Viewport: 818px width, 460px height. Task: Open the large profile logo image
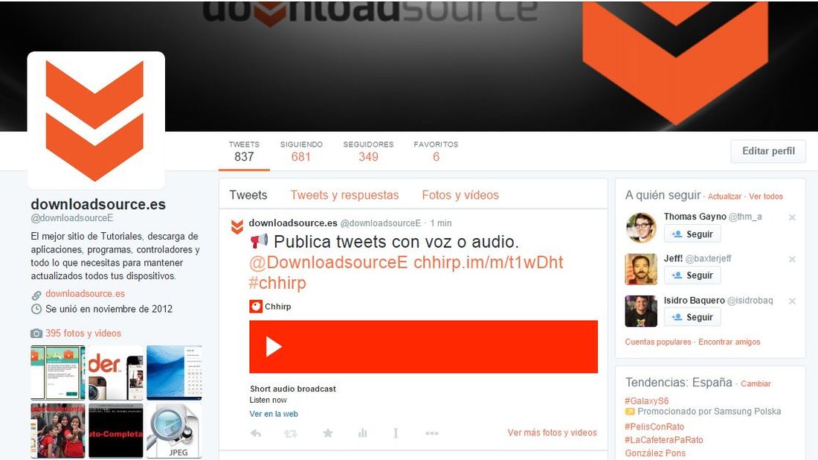coord(96,120)
